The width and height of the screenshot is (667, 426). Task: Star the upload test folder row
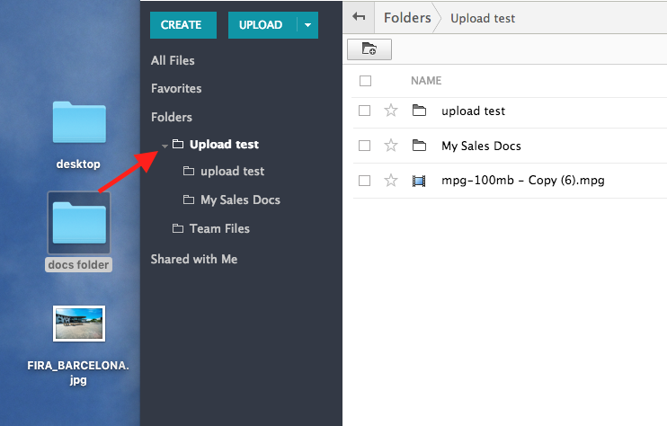coord(390,111)
